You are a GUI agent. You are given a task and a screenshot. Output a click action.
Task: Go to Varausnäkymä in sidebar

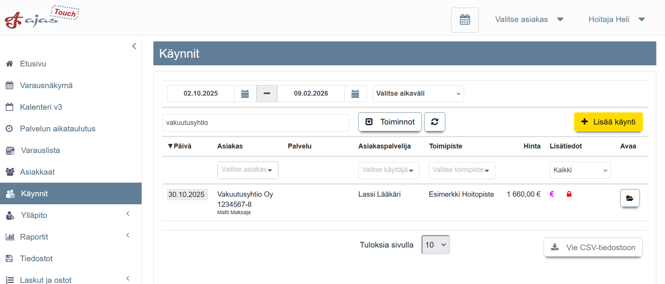pyautogui.click(x=46, y=85)
